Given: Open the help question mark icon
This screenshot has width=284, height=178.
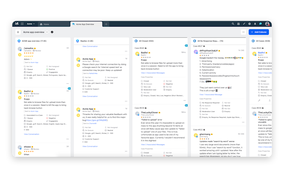Looking at the screenshot, I should point(250,24).
